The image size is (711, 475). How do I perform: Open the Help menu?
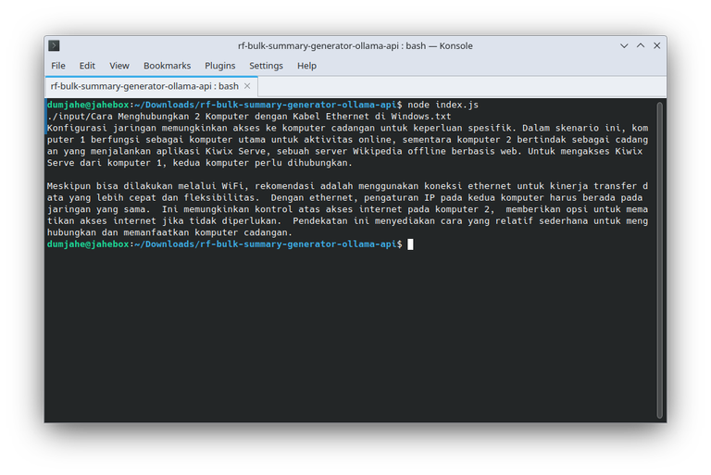pyautogui.click(x=306, y=66)
